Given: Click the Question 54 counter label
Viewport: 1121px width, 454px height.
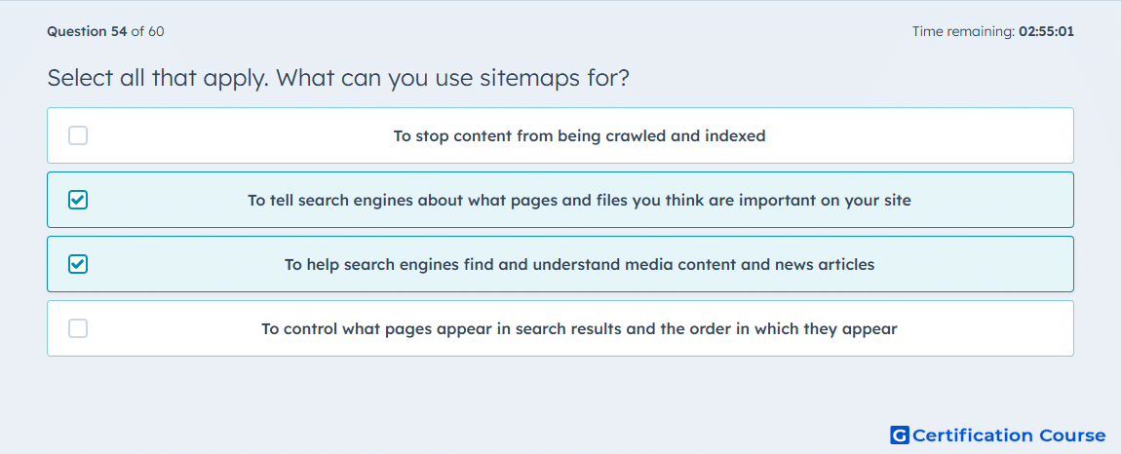Looking at the screenshot, I should 87,31.
